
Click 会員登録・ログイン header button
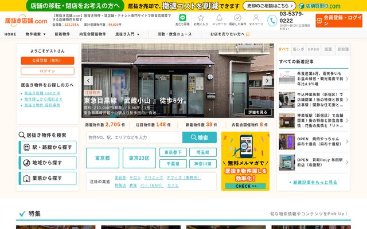(339, 21)
